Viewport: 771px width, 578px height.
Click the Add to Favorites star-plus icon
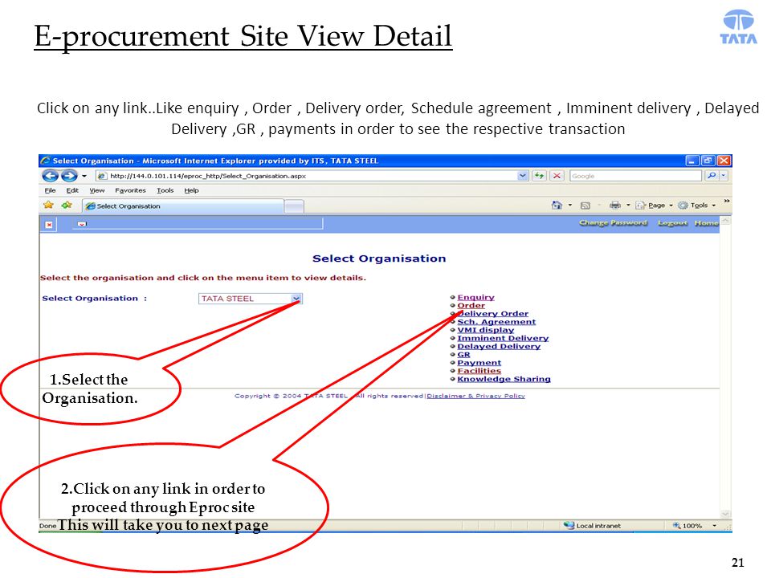(x=67, y=205)
